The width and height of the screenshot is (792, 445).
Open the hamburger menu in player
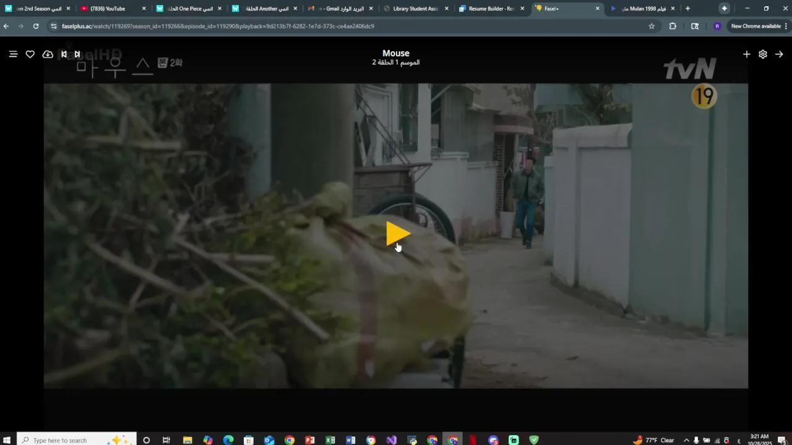pos(13,54)
